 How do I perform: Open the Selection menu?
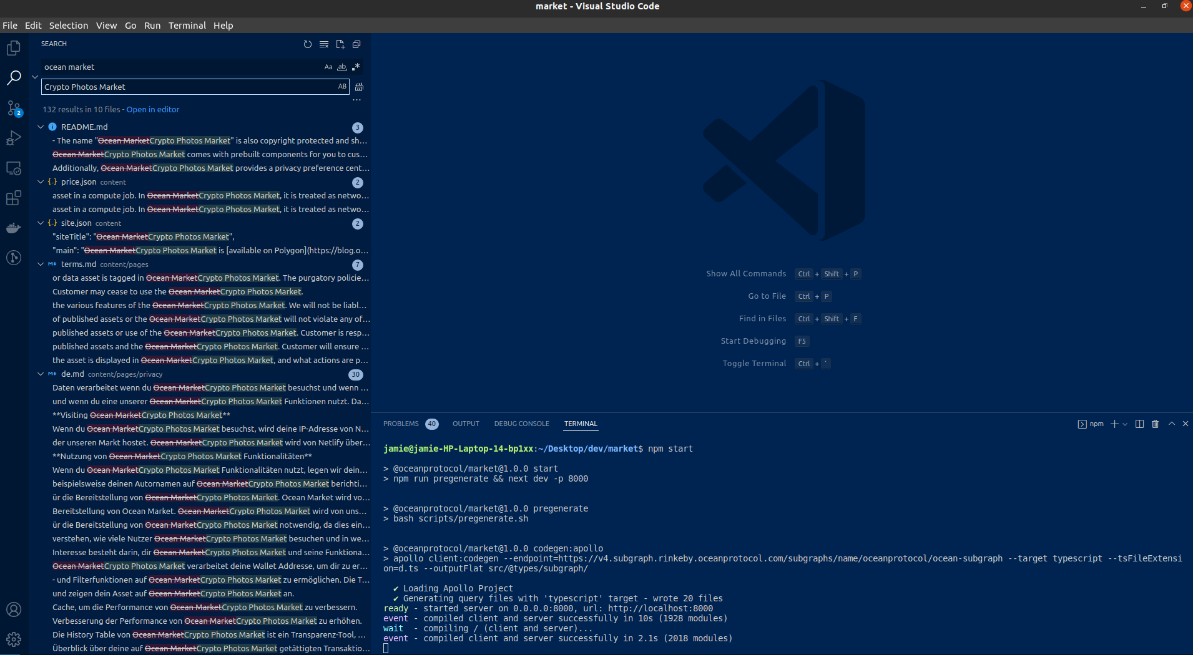coord(69,26)
